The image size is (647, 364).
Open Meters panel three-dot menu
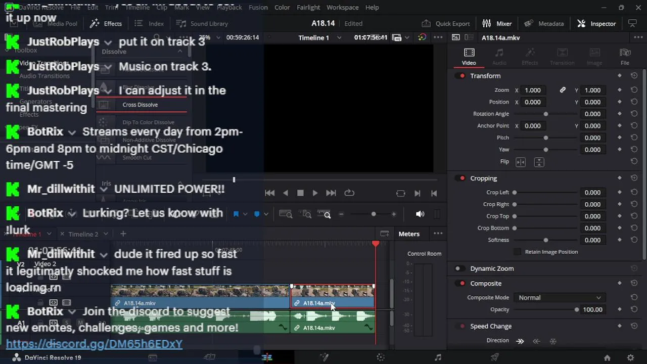tap(438, 234)
